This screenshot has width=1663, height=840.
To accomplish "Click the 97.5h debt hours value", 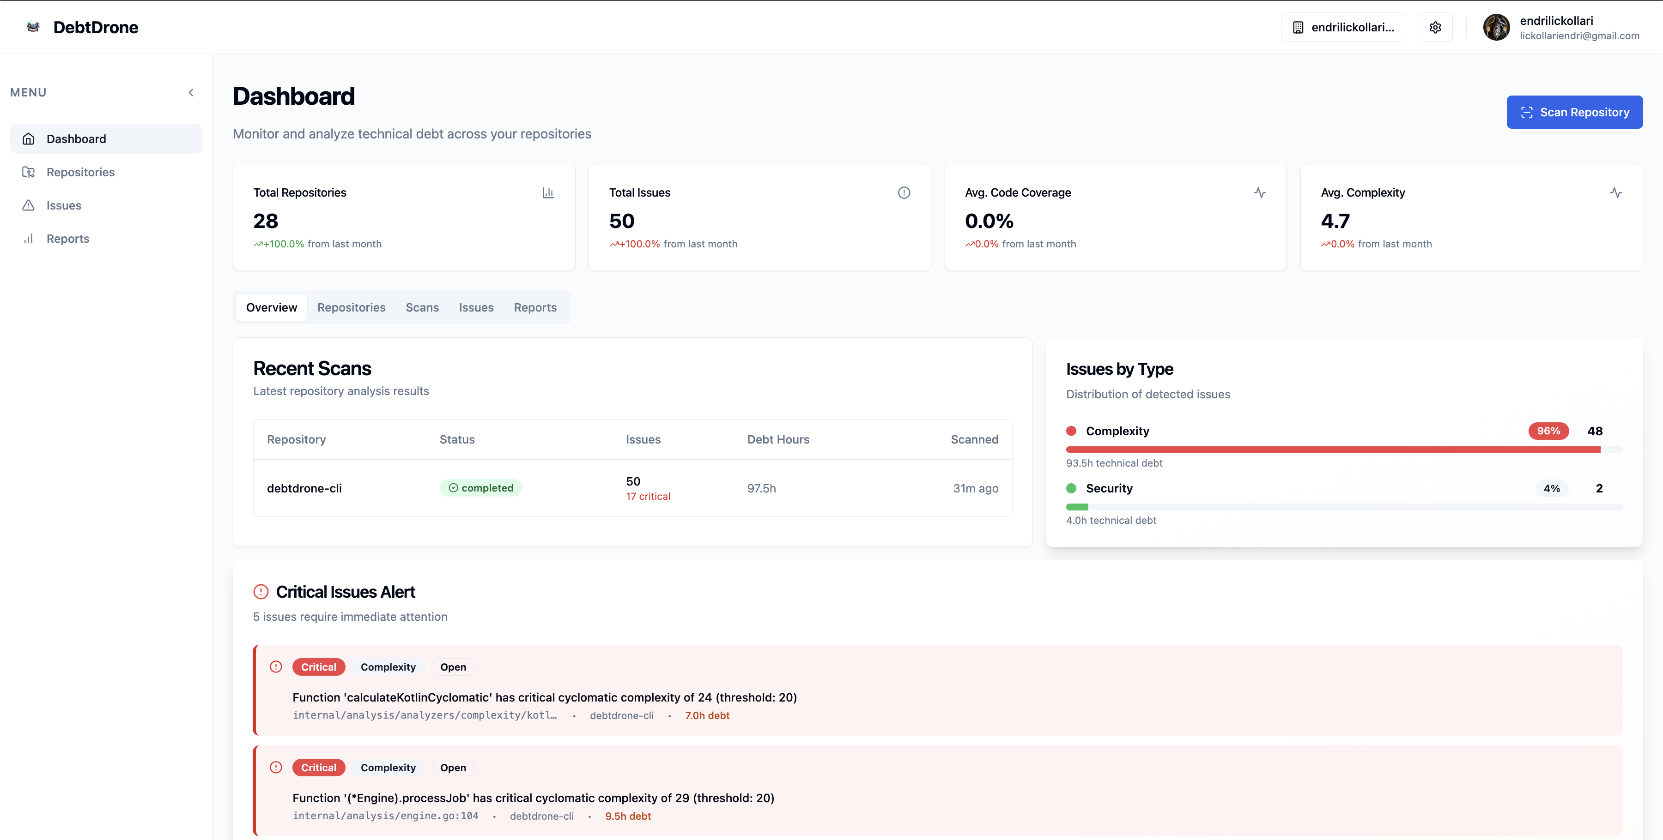I will [x=762, y=488].
